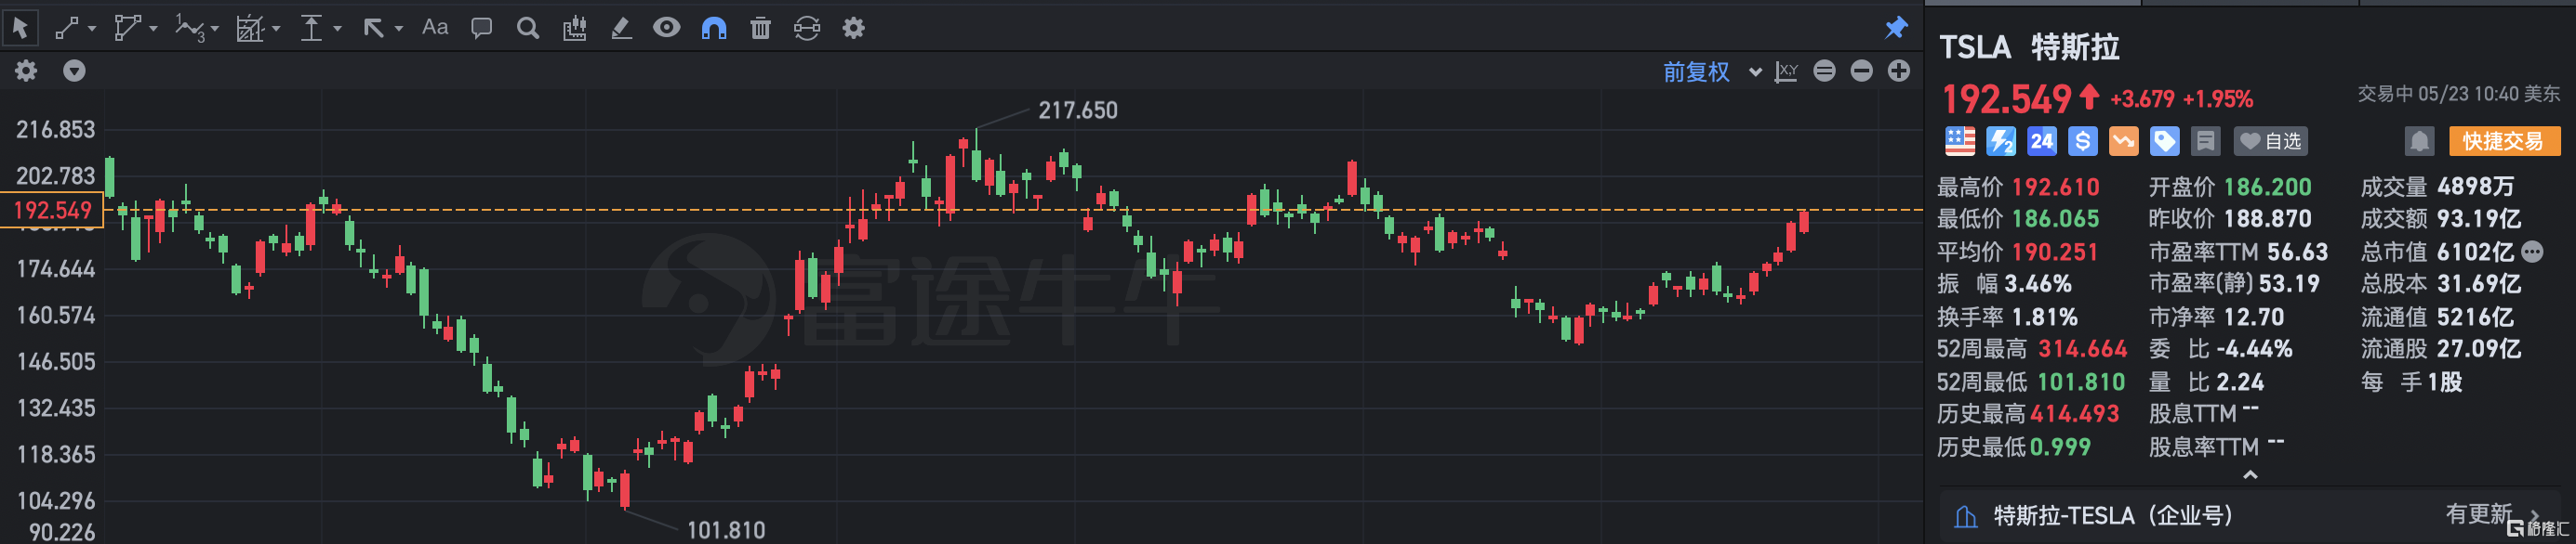The image size is (2576, 544).
Task: Click the 217.650 high marker on chart
Action: pos(1077,110)
